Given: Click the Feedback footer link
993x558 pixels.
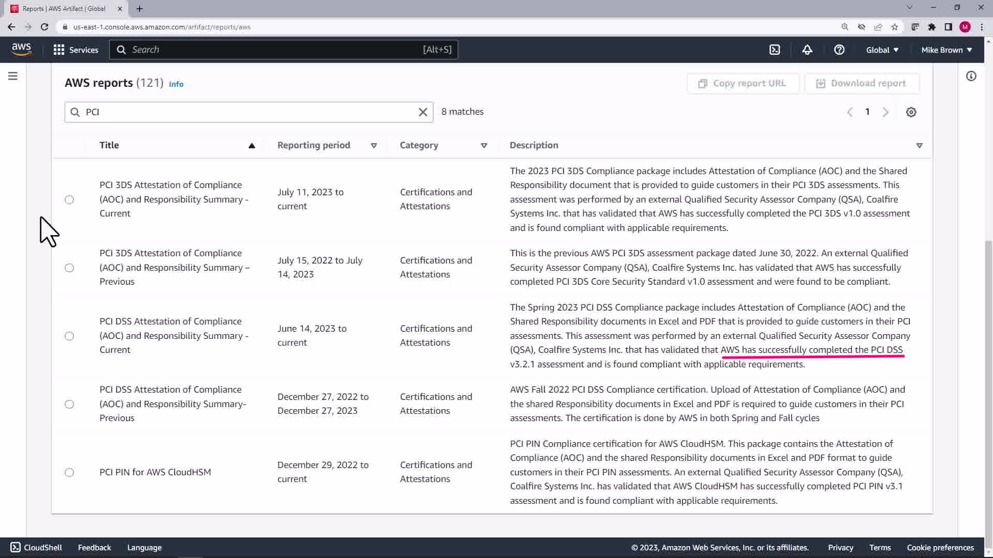Looking at the screenshot, I should click(x=94, y=548).
